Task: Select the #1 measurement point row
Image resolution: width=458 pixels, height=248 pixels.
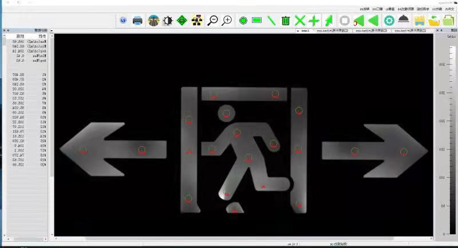Action: pyautogui.click(x=27, y=75)
